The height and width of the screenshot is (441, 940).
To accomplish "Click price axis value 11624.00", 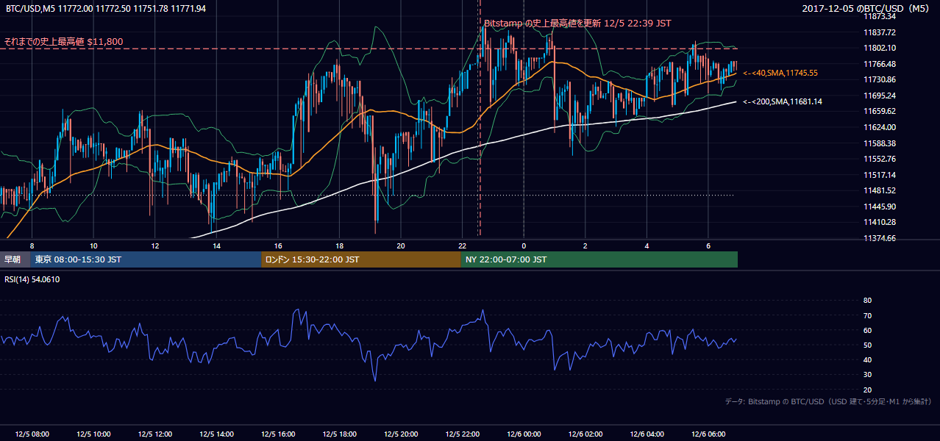I will 879,127.
